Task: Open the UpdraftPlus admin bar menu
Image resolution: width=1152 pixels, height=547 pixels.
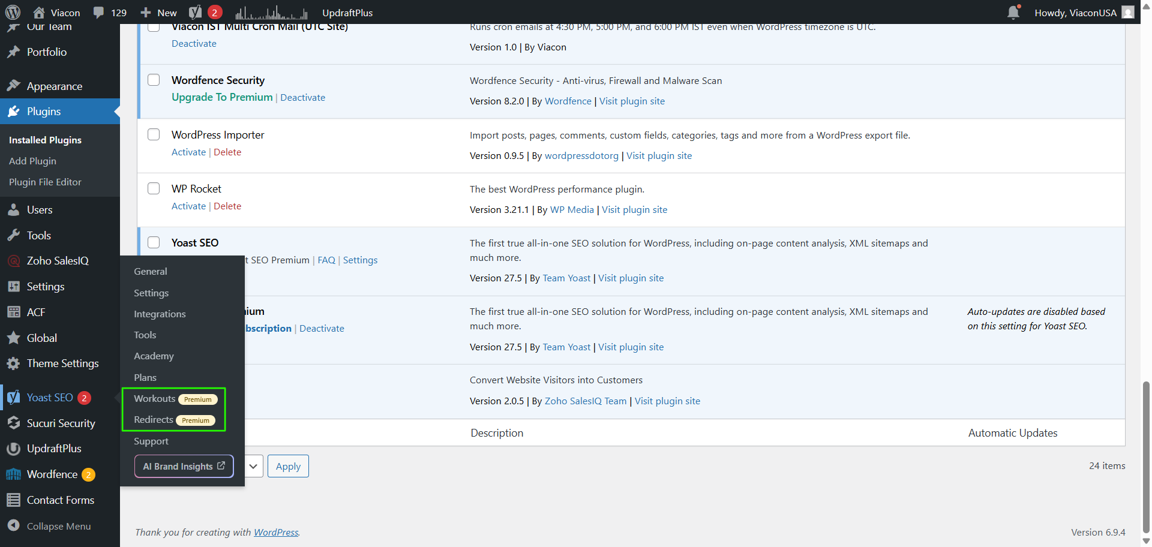Action: click(347, 12)
